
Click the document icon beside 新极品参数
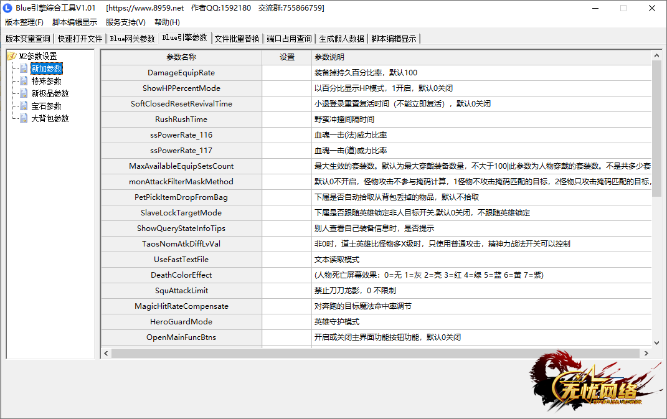tap(24, 93)
